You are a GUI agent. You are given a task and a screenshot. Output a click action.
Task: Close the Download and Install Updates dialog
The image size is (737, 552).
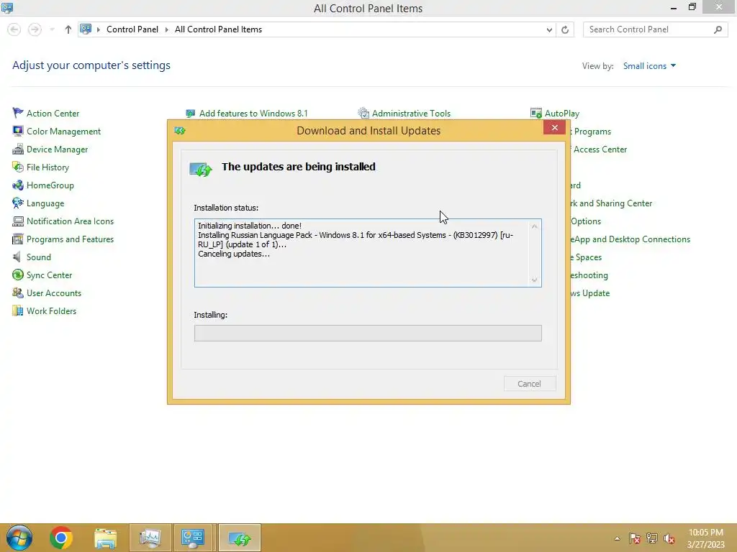[x=554, y=128]
